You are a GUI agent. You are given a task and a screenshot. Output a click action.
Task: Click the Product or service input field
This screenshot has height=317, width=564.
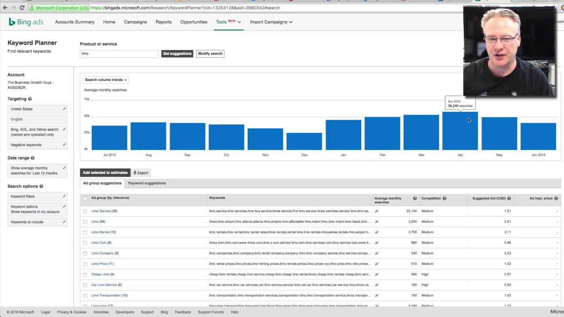pos(119,54)
